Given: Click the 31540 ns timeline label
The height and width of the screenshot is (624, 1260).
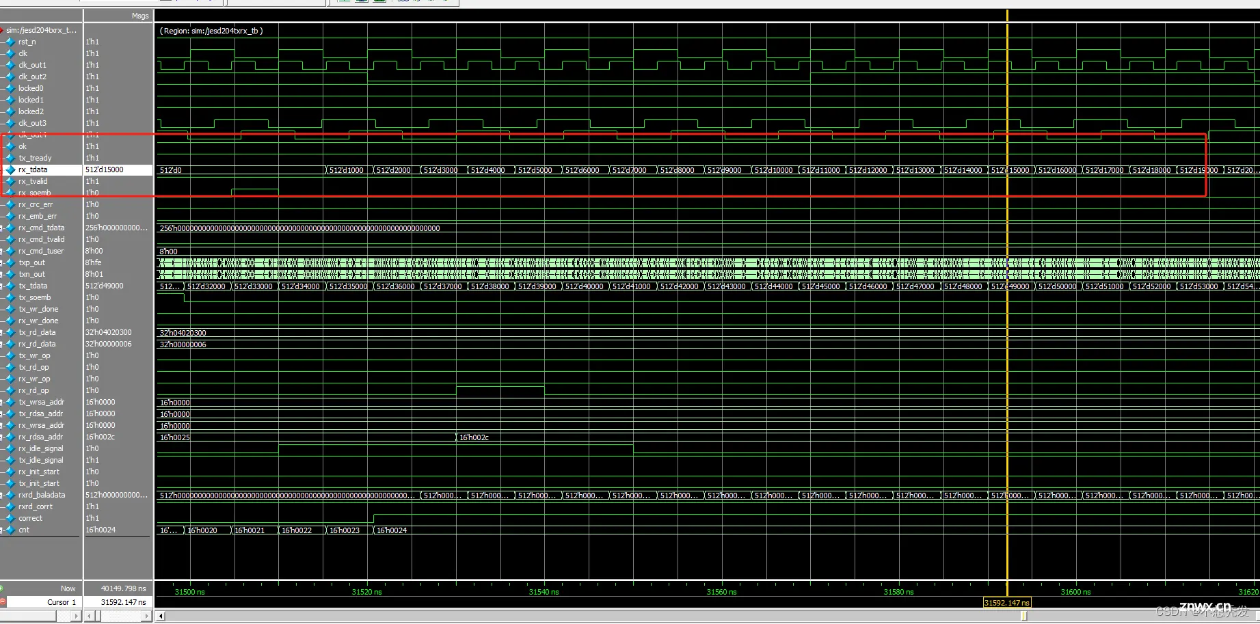Looking at the screenshot, I should point(544,592).
